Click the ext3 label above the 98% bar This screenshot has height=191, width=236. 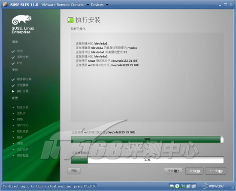pyautogui.click(x=103, y=132)
